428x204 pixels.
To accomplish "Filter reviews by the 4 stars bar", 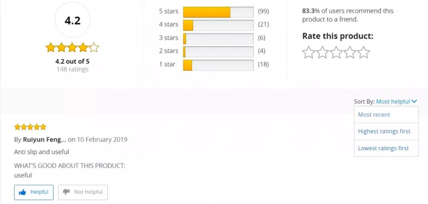I will tap(218, 25).
